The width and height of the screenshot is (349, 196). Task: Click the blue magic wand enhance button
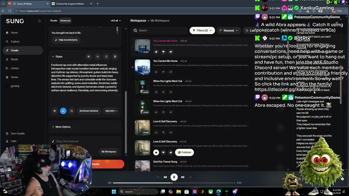click(x=63, y=111)
